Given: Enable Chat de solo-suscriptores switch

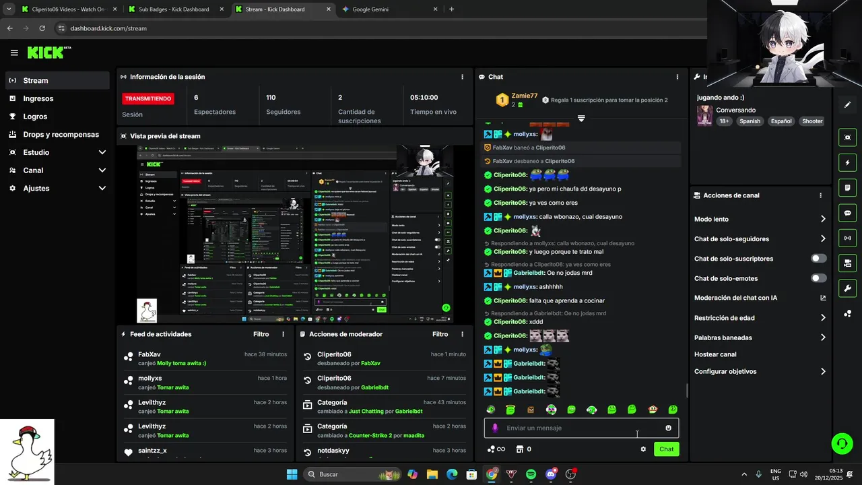Looking at the screenshot, I should (819, 259).
